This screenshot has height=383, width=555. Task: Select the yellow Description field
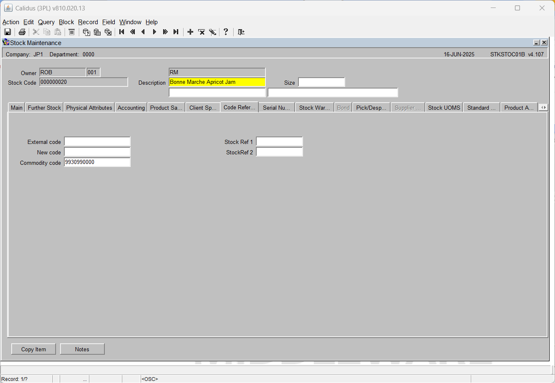(x=217, y=82)
